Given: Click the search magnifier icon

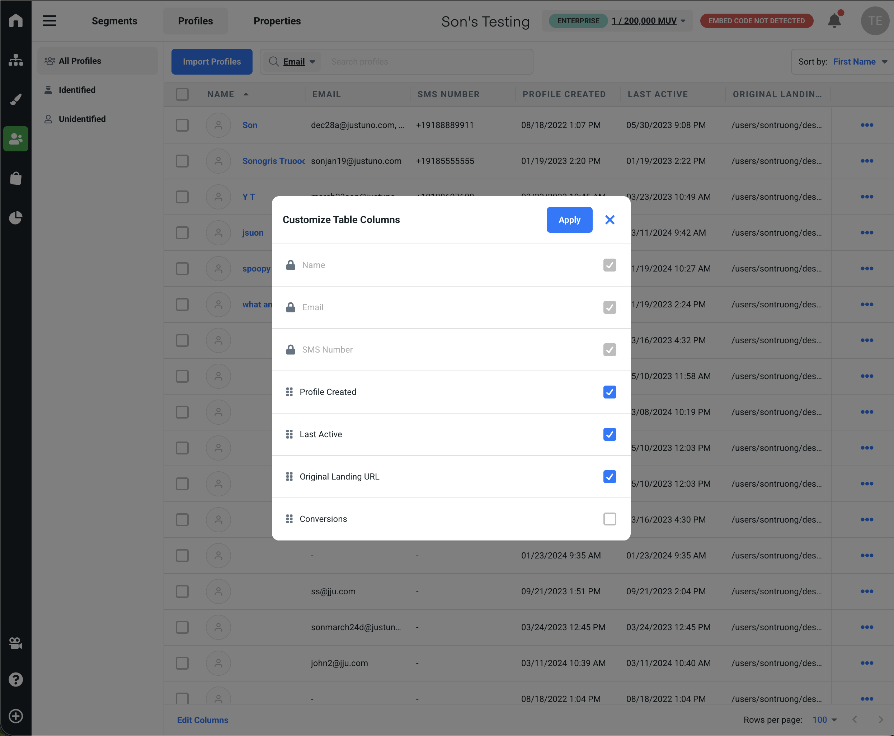Looking at the screenshot, I should pyautogui.click(x=274, y=61).
